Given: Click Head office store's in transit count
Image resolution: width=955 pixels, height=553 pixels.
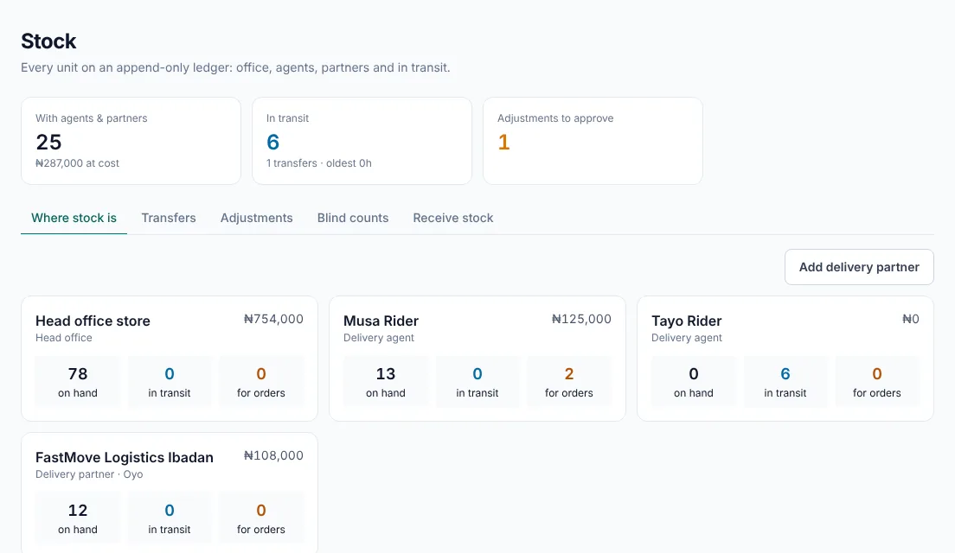Looking at the screenshot, I should click(170, 381).
